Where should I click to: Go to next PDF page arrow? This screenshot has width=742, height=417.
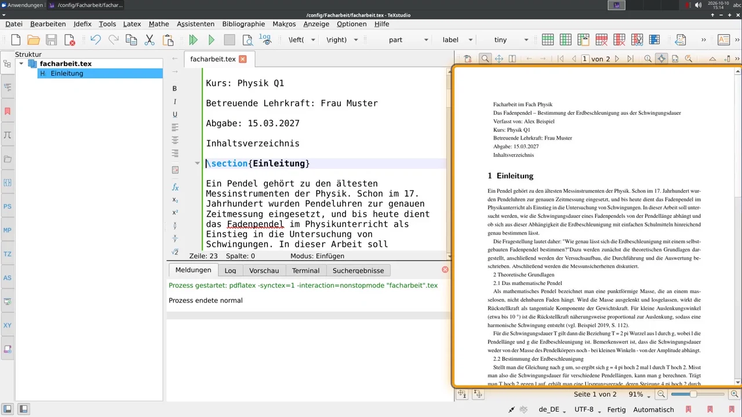[x=617, y=58]
